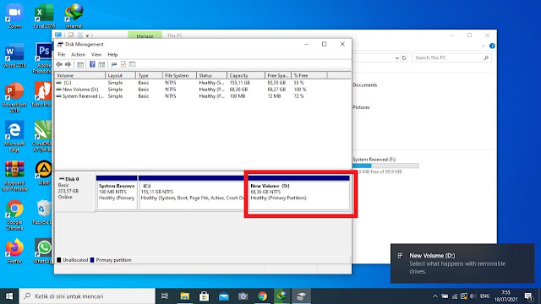Image resolution: width=541 pixels, height=304 pixels.
Task: Expand address bar history dropdown in This PC
Action: click(x=396, y=58)
